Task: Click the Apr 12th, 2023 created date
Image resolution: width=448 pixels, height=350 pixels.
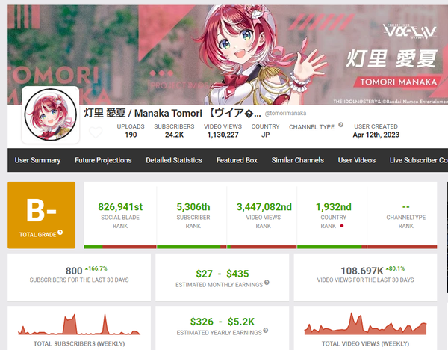Action: click(376, 135)
